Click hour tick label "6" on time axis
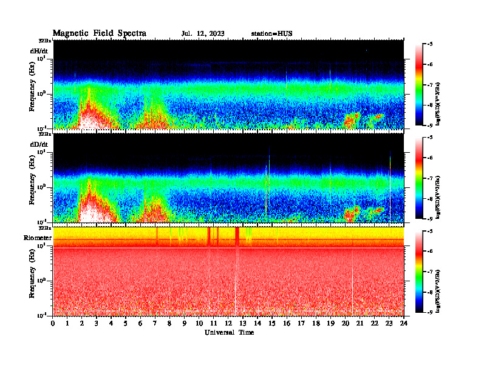This screenshot has width=481, height=371. [140, 323]
